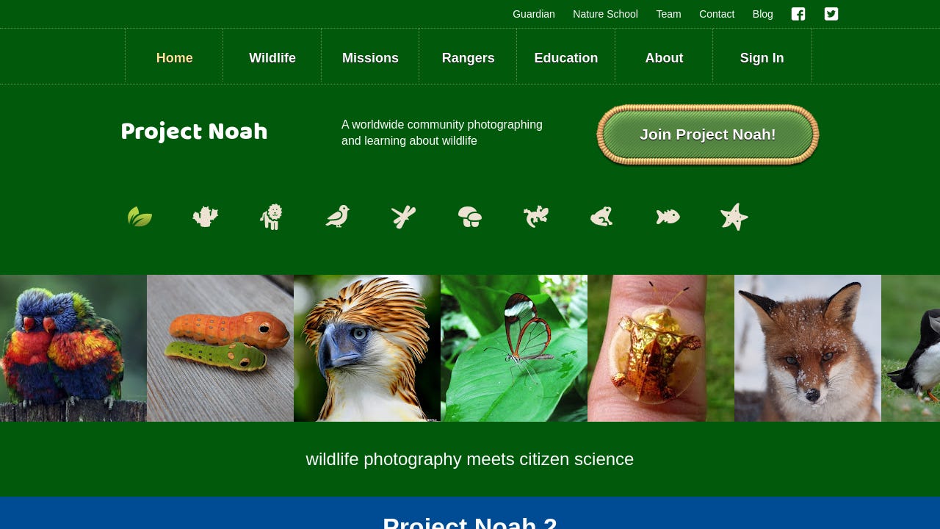940x529 pixels.
Task: Open the red fox photo thumbnail
Action: pyautogui.click(x=808, y=348)
